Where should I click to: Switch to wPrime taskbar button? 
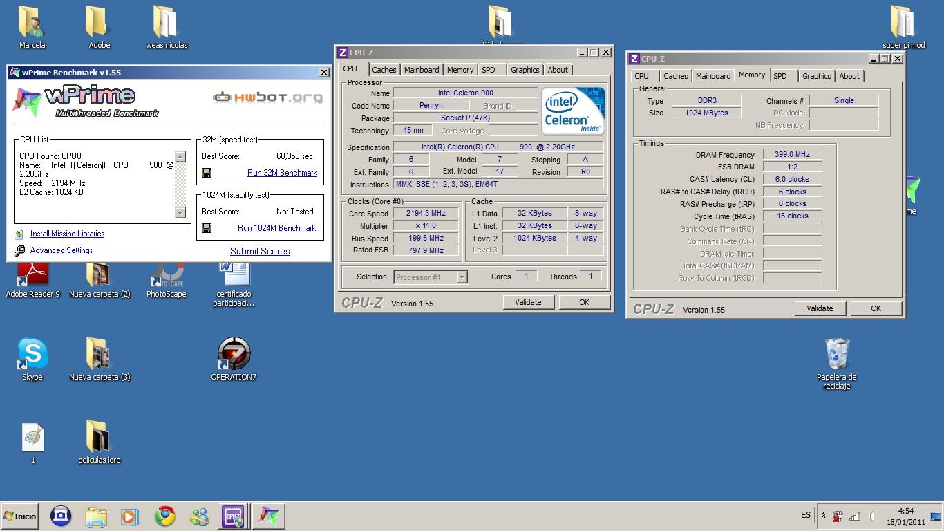tap(268, 516)
